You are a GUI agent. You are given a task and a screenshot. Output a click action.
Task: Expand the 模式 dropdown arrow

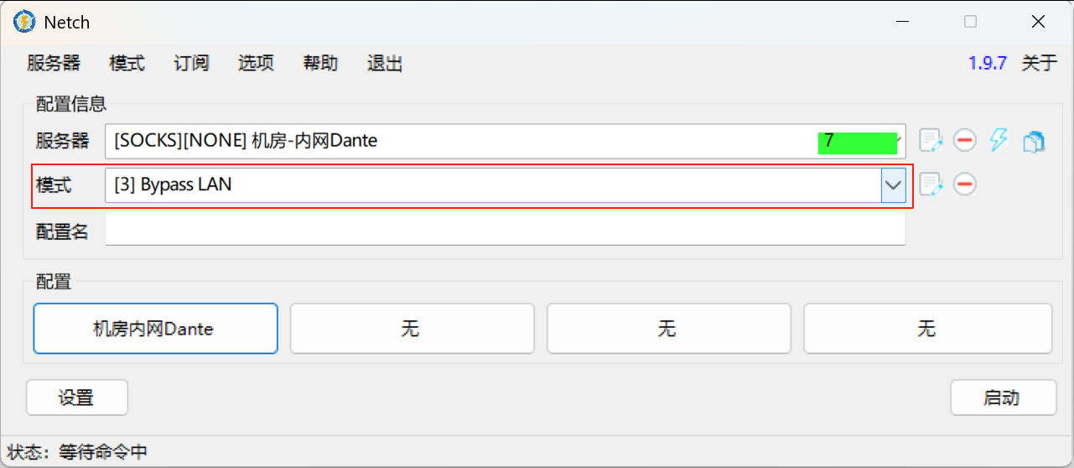point(894,185)
